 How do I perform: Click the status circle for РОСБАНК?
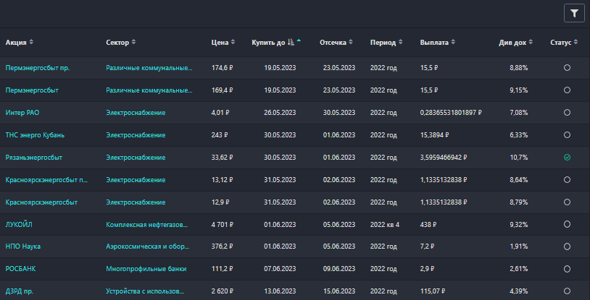coord(567,269)
